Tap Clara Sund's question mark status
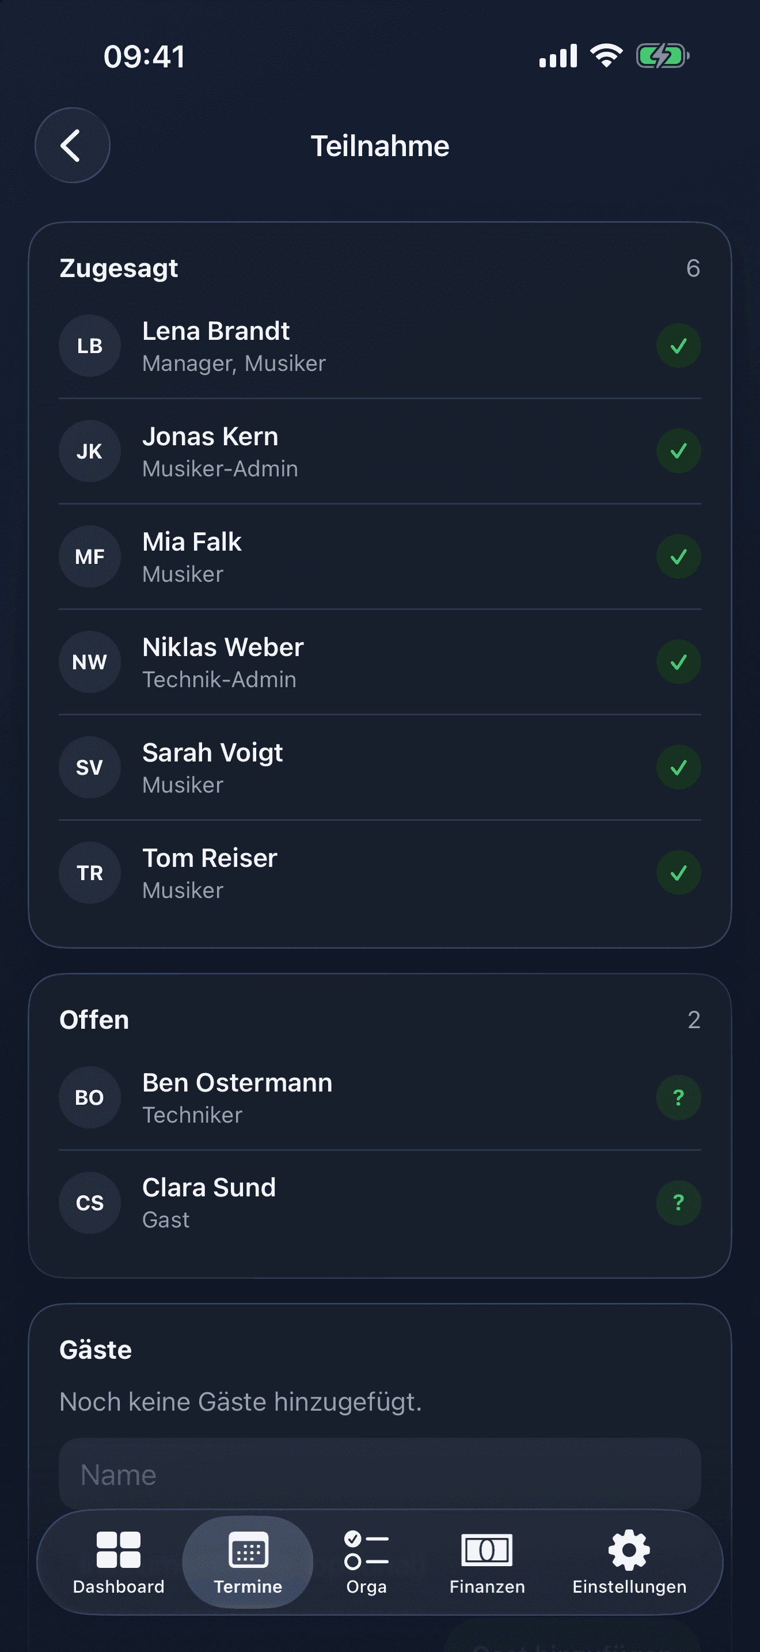Viewport: 760px width, 1652px height. [x=679, y=1203]
